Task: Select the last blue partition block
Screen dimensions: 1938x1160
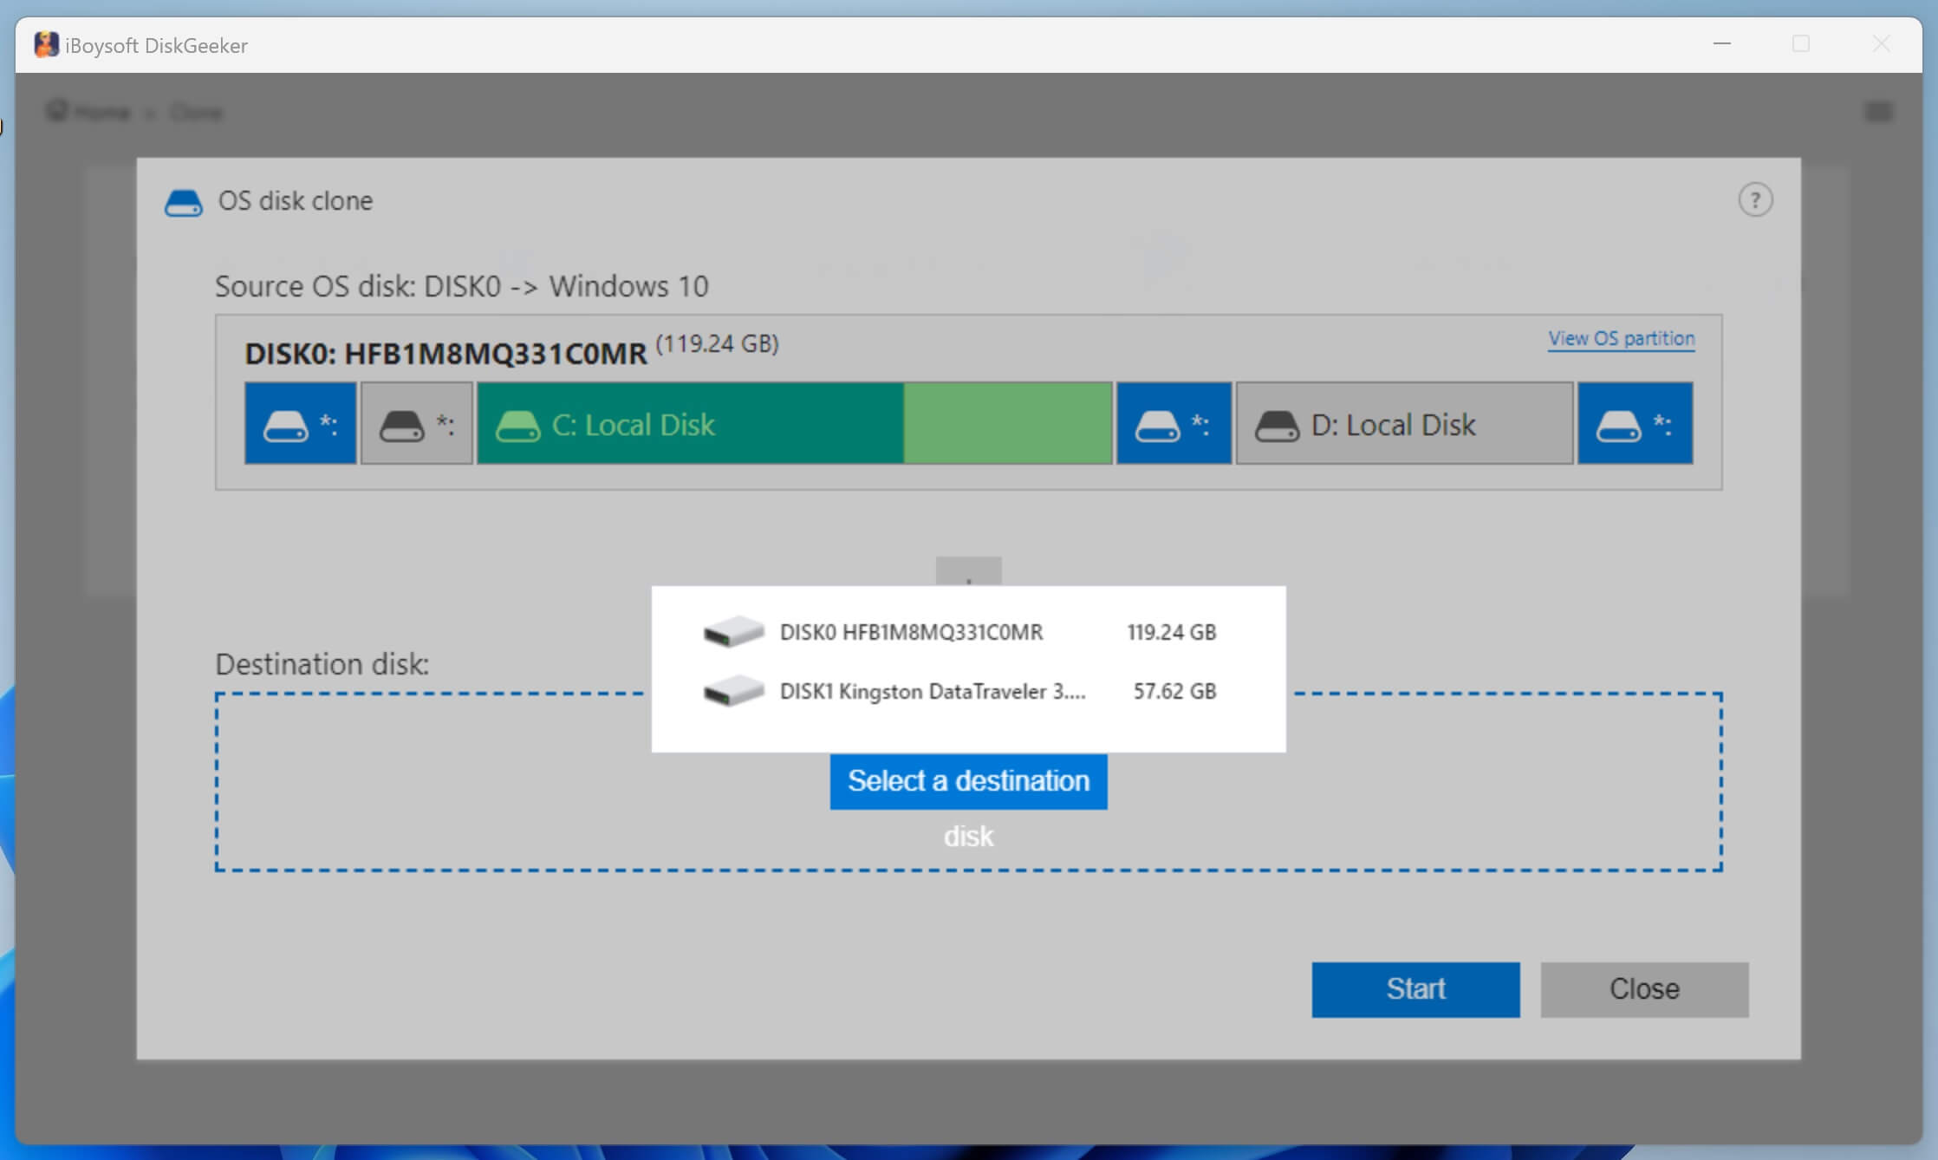Action: pyautogui.click(x=1635, y=424)
